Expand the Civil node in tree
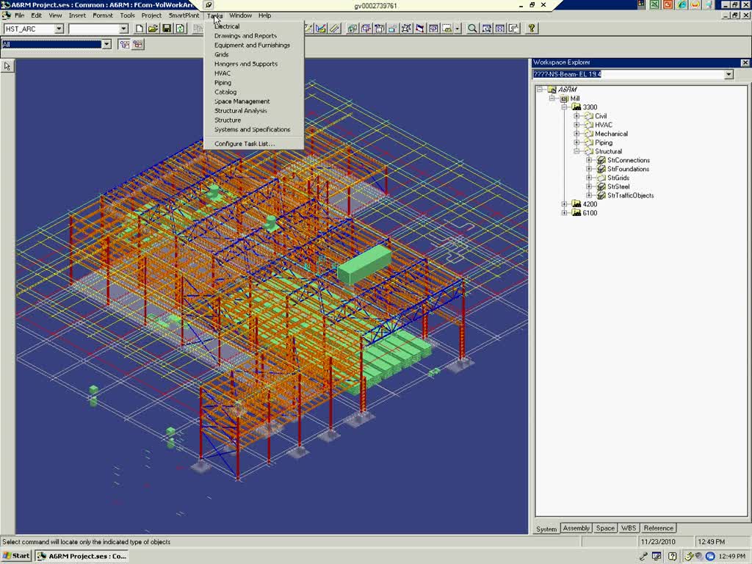The image size is (752, 564). [576, 116]
